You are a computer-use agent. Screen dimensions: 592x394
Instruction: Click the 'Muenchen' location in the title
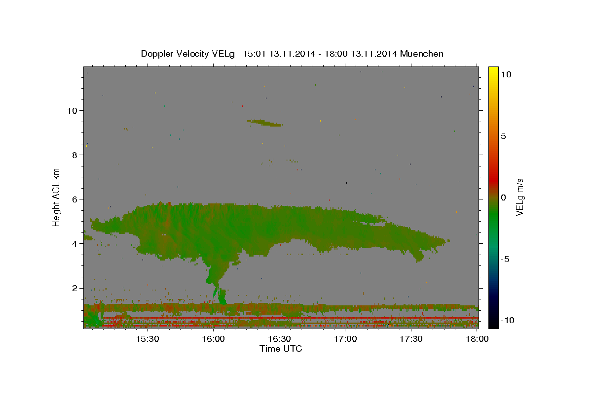coord(422,54)
